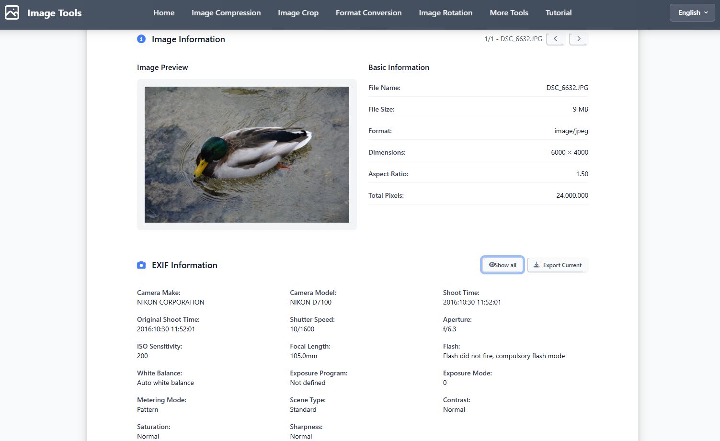This screenshot has height=441, width=720.
Task: Click the Export Current button
Action: [558, 265]
